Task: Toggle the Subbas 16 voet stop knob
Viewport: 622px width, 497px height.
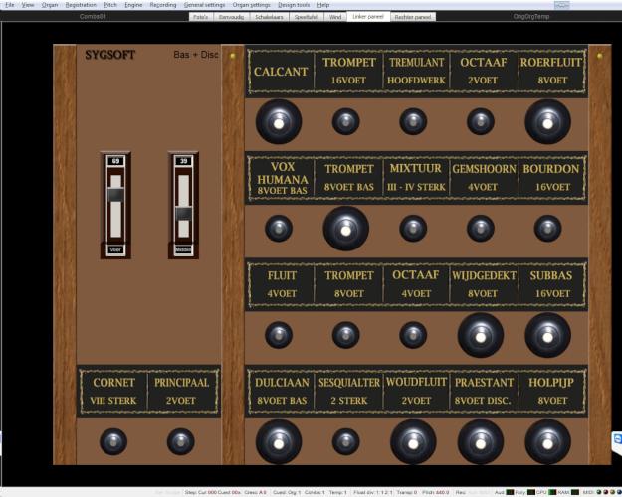Action: 548,335
